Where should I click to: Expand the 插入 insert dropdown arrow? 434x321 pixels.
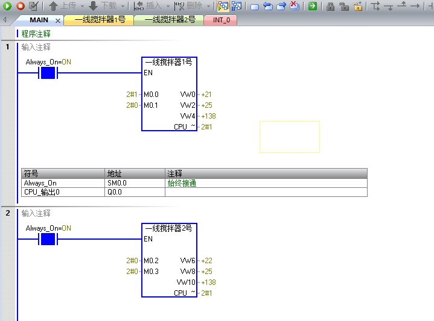(167, 6)
